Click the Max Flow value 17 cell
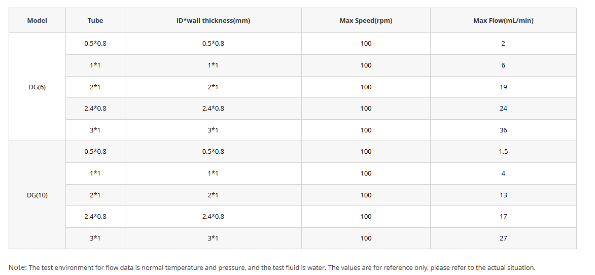This screenshot has width=595, height=275. pos(503,217)
